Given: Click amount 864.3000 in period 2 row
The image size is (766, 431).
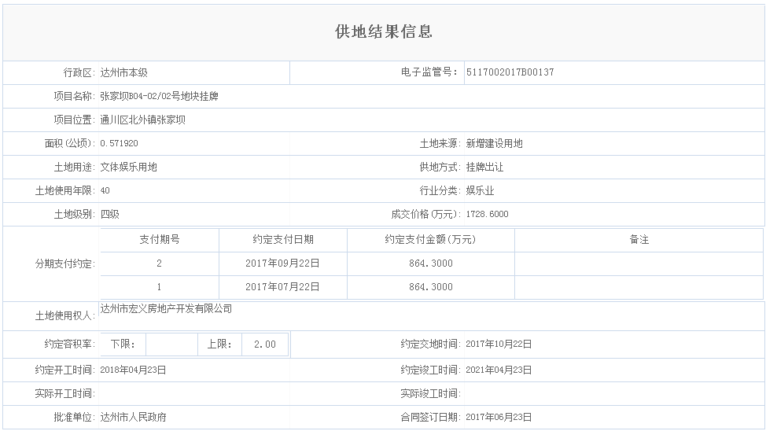Looking at the screenshot, I should coord(431,263).
